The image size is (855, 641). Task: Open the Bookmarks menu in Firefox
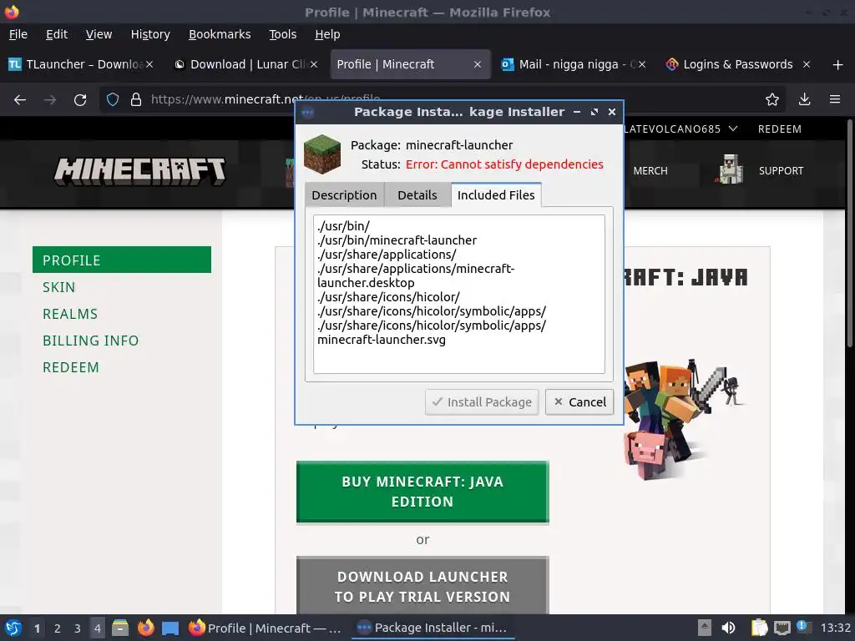(x=220, y=34)
